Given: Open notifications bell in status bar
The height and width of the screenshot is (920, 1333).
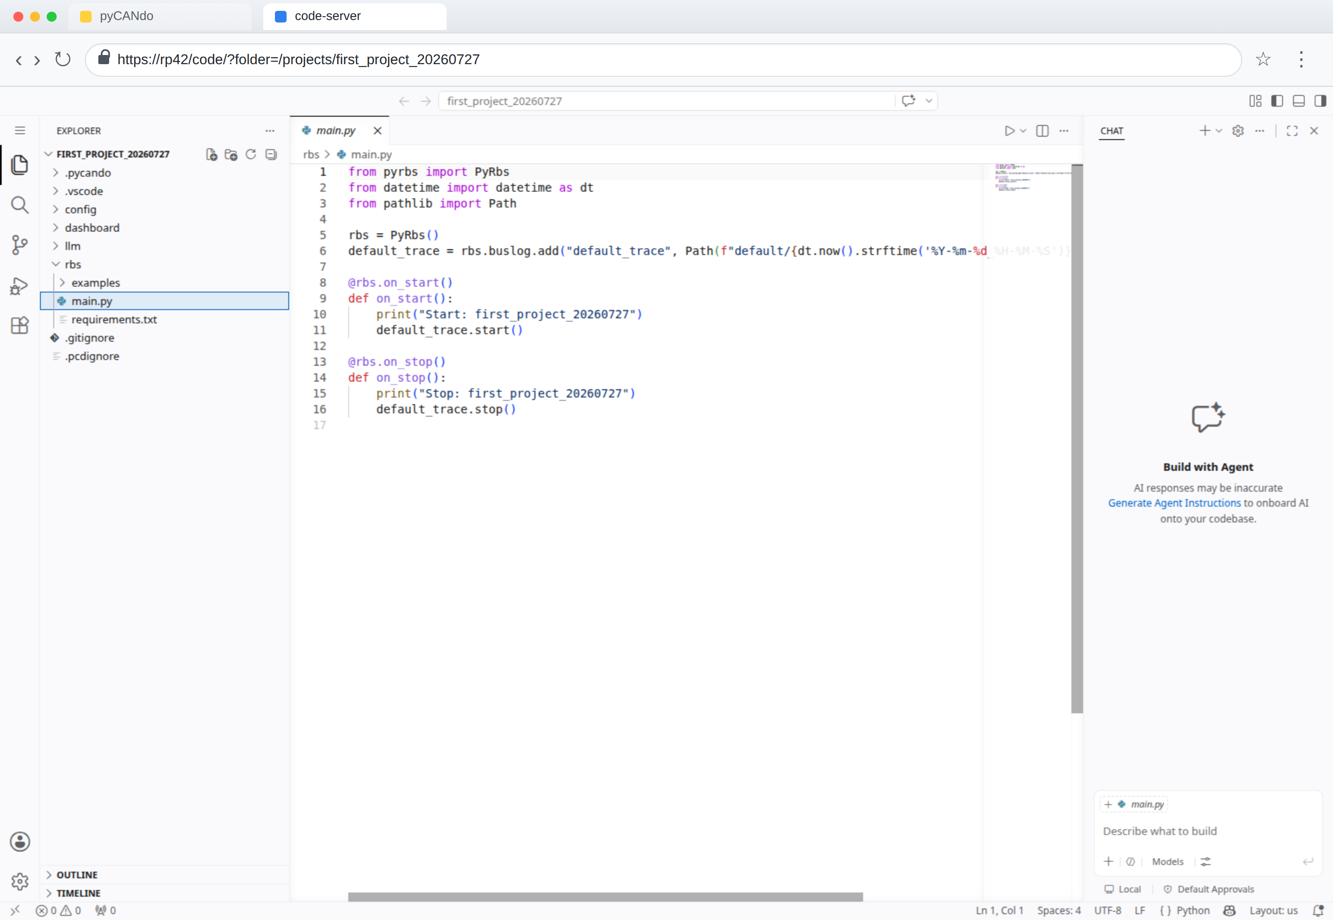Looking at the screenshot, I should tap(1318, 910).
